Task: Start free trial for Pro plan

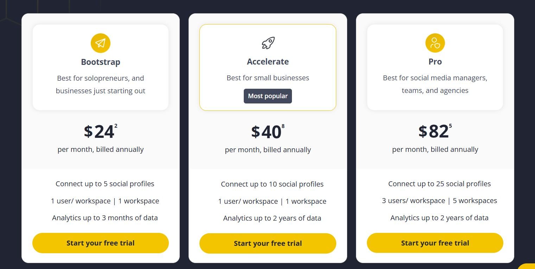Action: (x=435, y=243)
